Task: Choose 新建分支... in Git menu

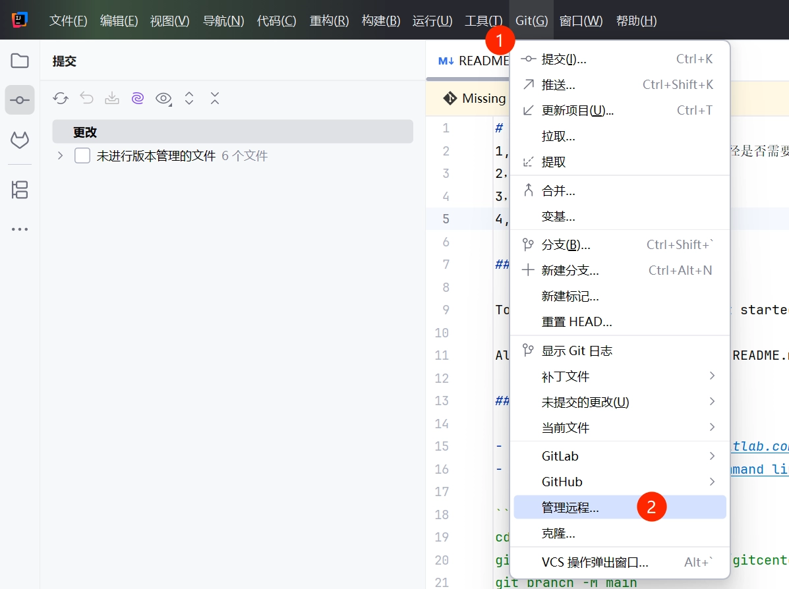Action: [x=620, y=270]
